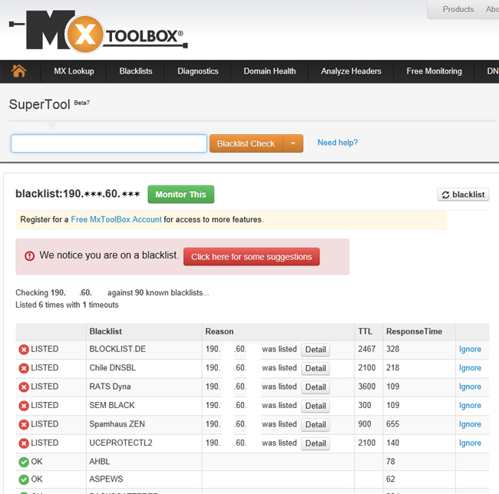Open the Diagnostics menu item
The image size is (499, 494).
[x=197, y=71]
